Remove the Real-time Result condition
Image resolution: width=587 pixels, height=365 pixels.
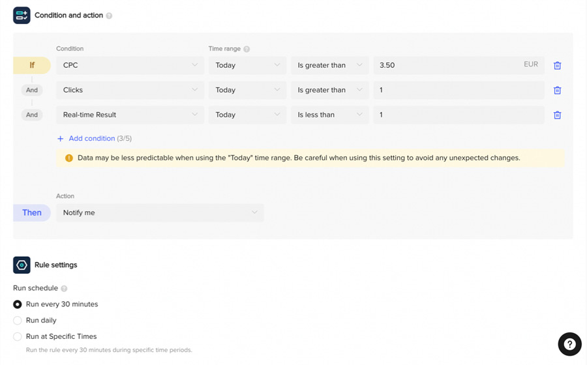pyautogui.click(x=557, y=115)
